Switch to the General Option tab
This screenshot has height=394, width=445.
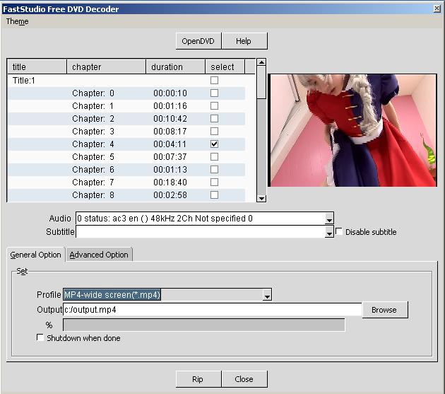[36, 255]
